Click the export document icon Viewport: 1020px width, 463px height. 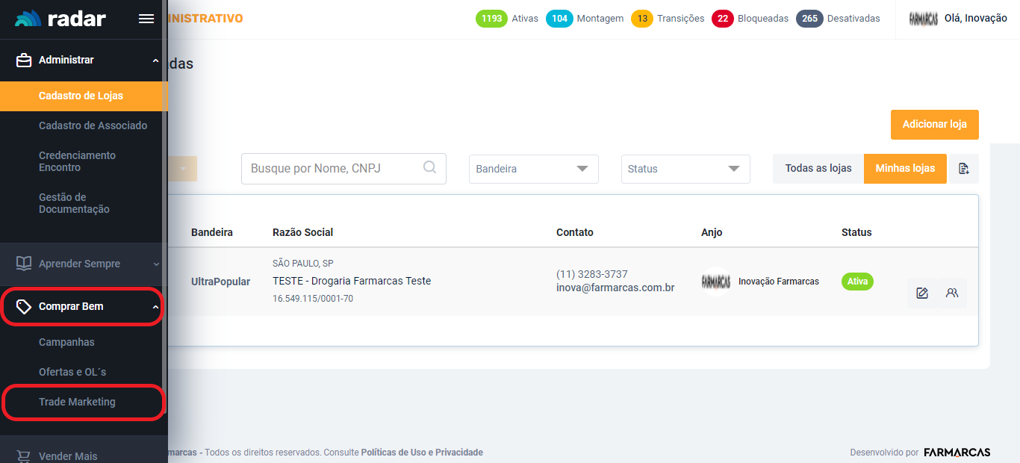(963, 169)
